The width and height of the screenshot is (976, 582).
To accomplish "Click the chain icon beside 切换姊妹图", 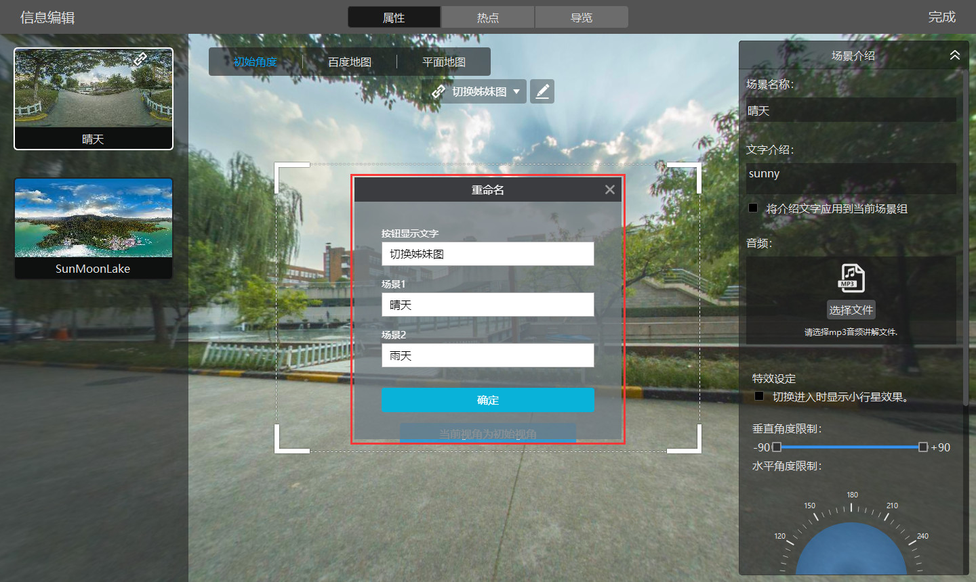I will (439, 91).
